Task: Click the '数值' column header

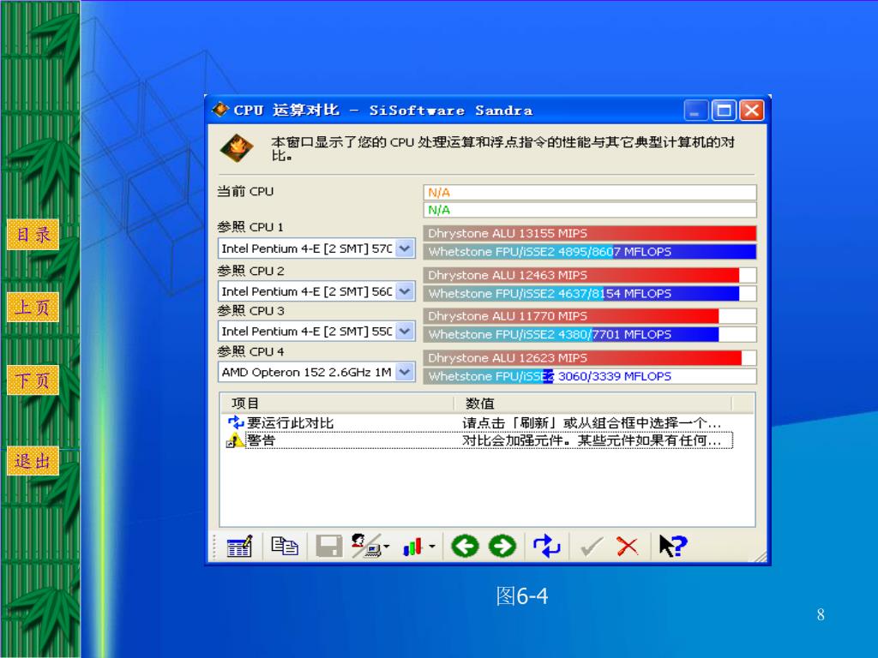Action: (x=592, y=404)
